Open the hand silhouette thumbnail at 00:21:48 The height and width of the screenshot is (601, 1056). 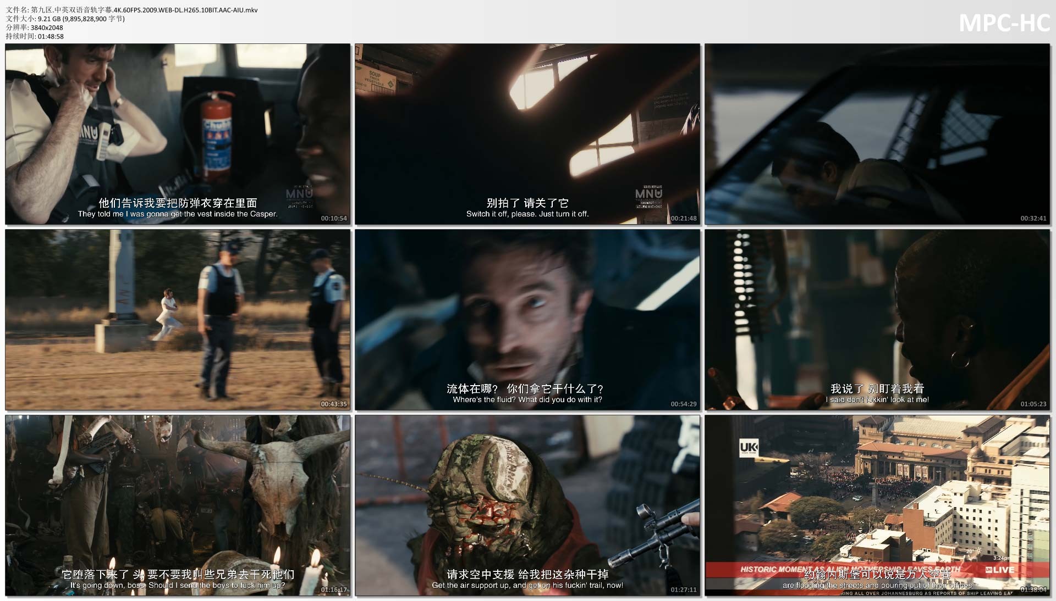pyautogui.click(x=527, y=134)
